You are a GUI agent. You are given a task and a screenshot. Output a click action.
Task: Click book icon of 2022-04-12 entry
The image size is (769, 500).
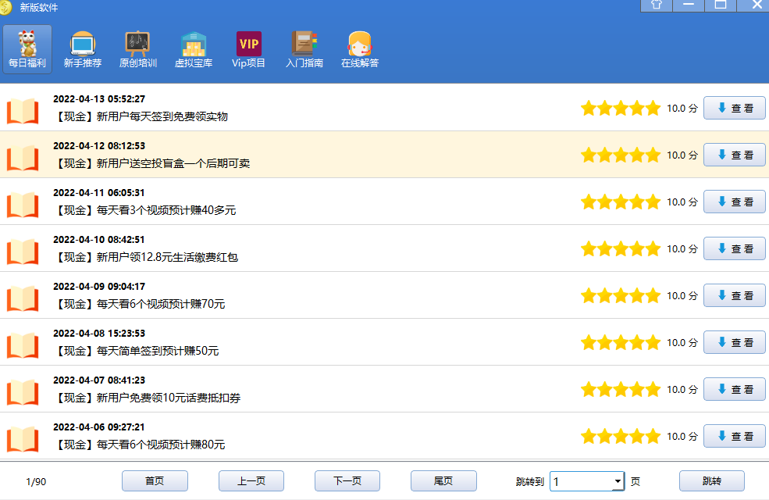[23, 157]
